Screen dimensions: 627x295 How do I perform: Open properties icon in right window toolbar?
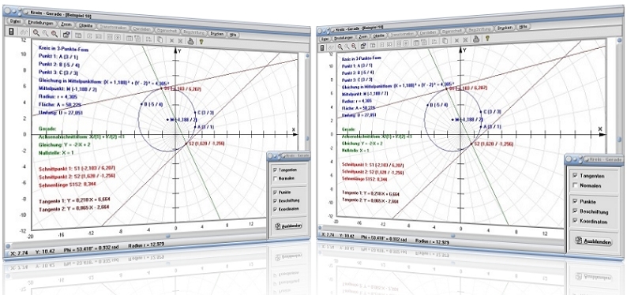362,45
